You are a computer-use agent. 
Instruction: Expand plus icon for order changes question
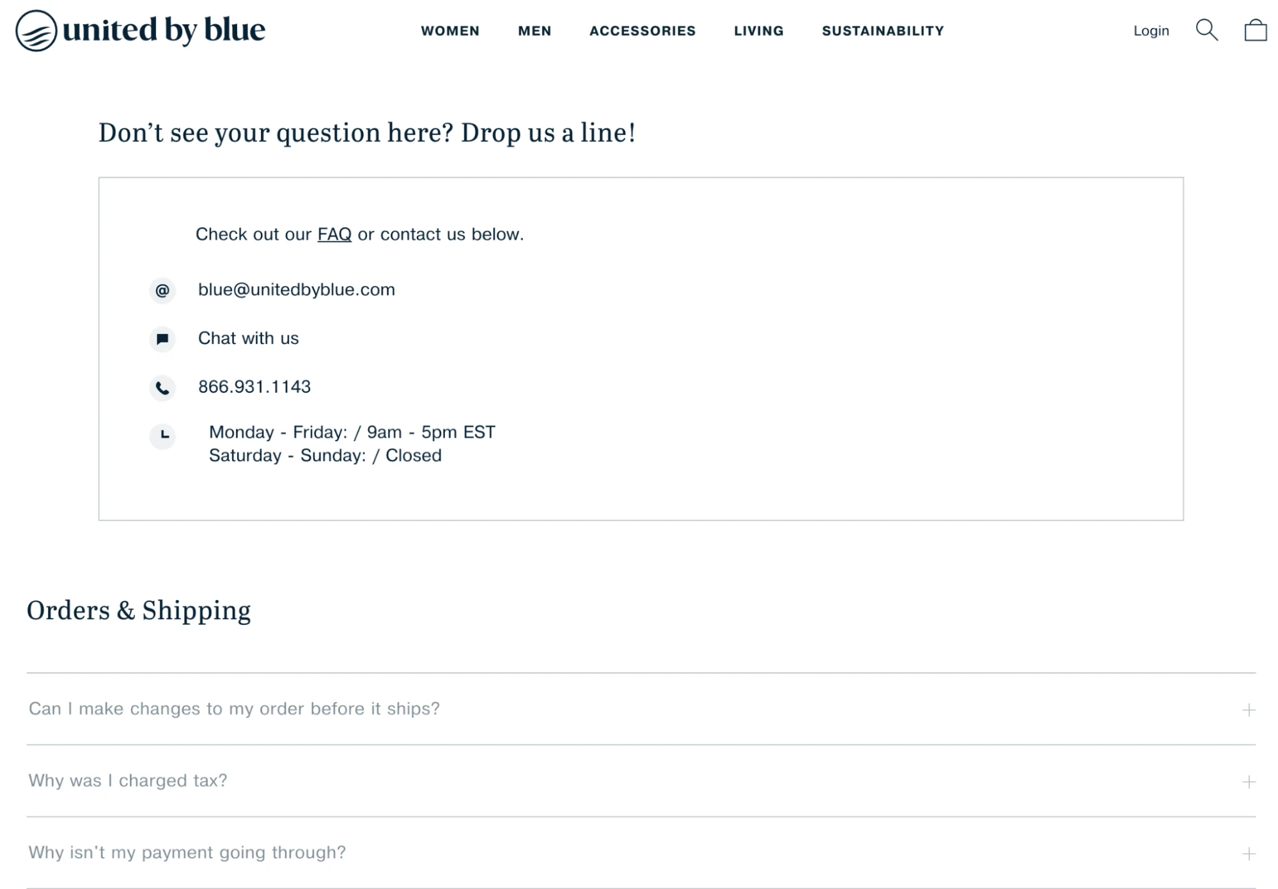pos(1248,710)
